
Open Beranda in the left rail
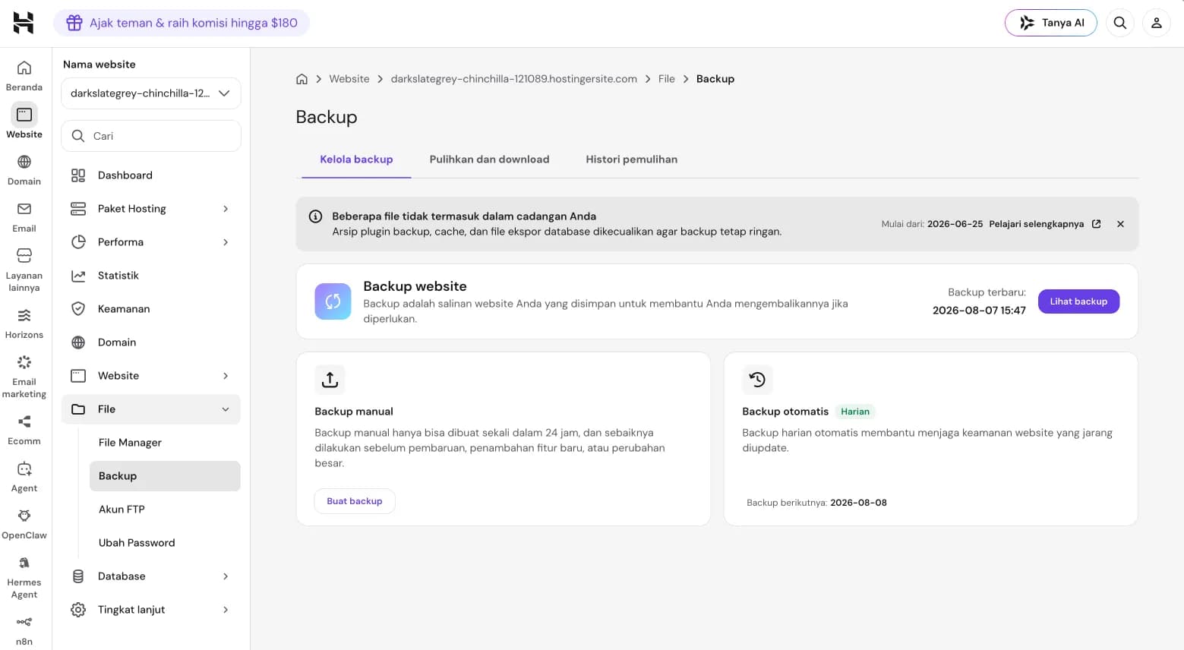(24, 76)
